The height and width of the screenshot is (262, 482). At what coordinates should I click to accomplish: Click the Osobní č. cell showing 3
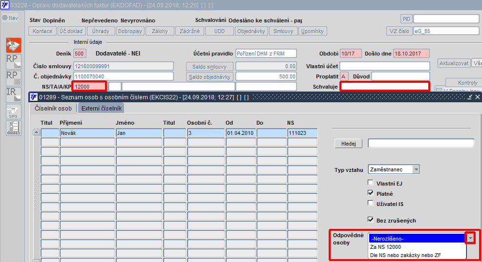pos(206,133)
